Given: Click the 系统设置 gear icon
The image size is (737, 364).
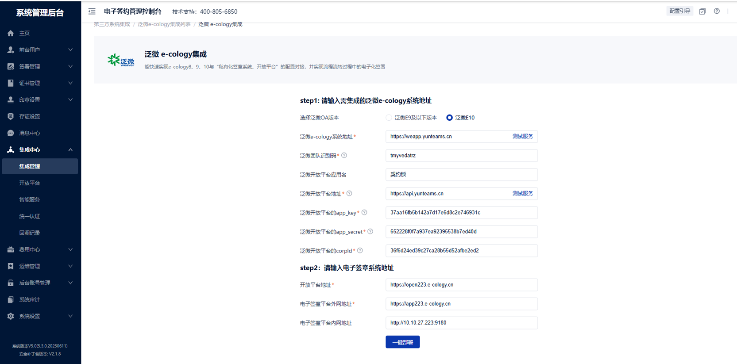Looking at the screenshot, I should tap(11, 316).
